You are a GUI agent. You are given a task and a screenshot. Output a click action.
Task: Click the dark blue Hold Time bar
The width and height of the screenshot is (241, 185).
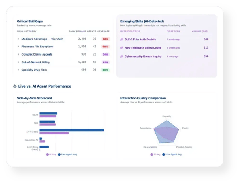pyautogui.click(x=44, y=147)
